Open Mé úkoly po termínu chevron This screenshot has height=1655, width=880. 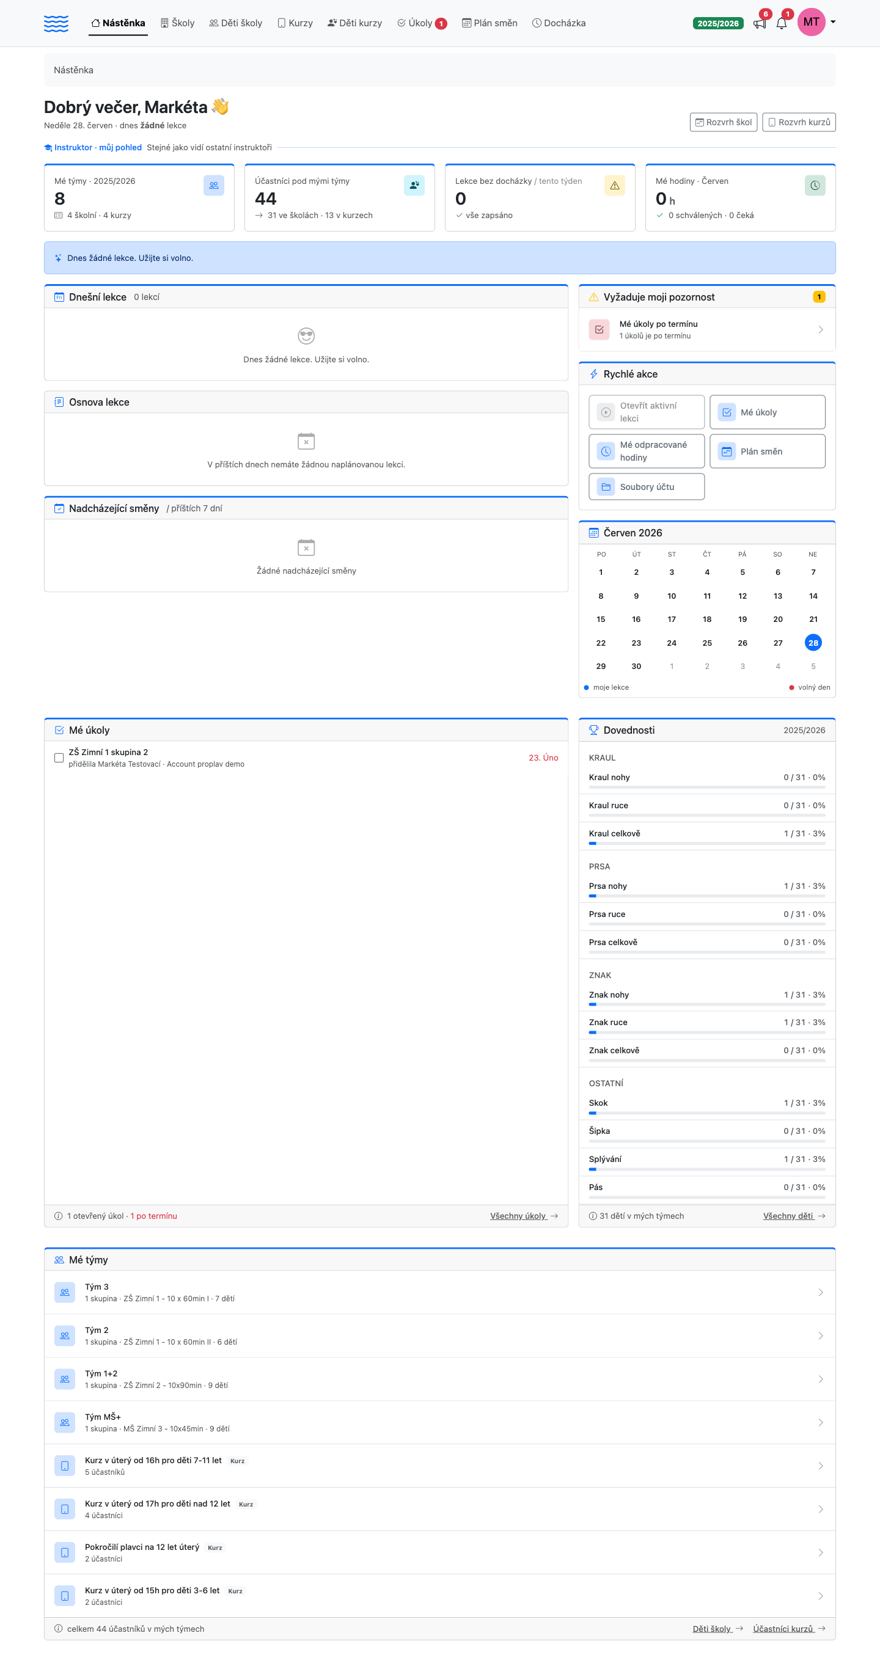pos(820,329)
